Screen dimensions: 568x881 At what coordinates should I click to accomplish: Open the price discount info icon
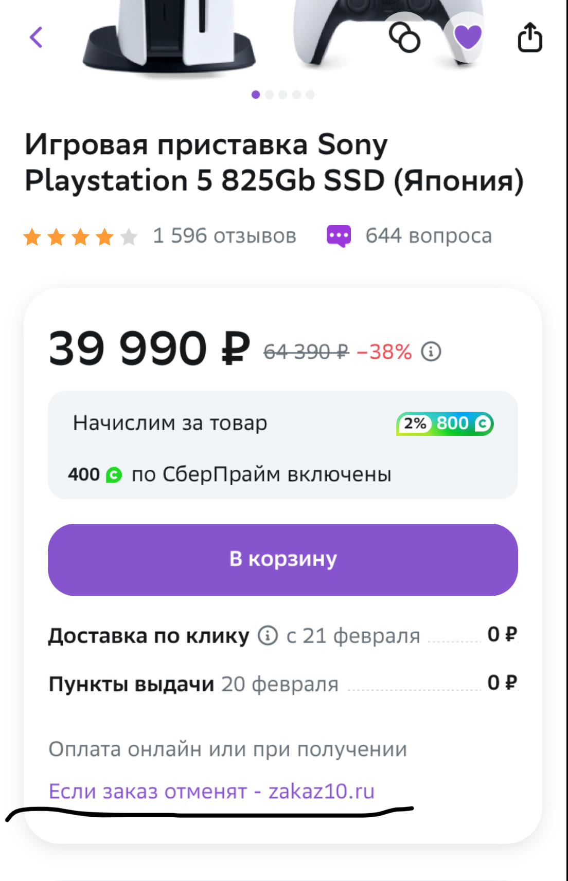point(431,352)
